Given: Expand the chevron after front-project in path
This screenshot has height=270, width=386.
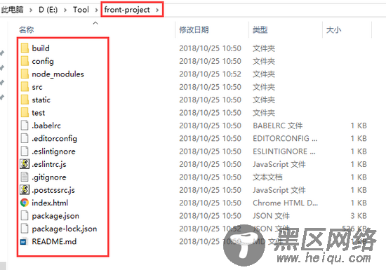Looking at the screenshot, I should [157, 10].
